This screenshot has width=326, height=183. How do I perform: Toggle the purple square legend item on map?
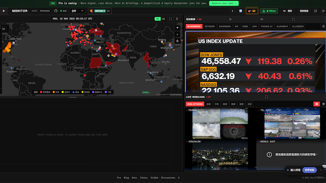(x=97, y=92)
